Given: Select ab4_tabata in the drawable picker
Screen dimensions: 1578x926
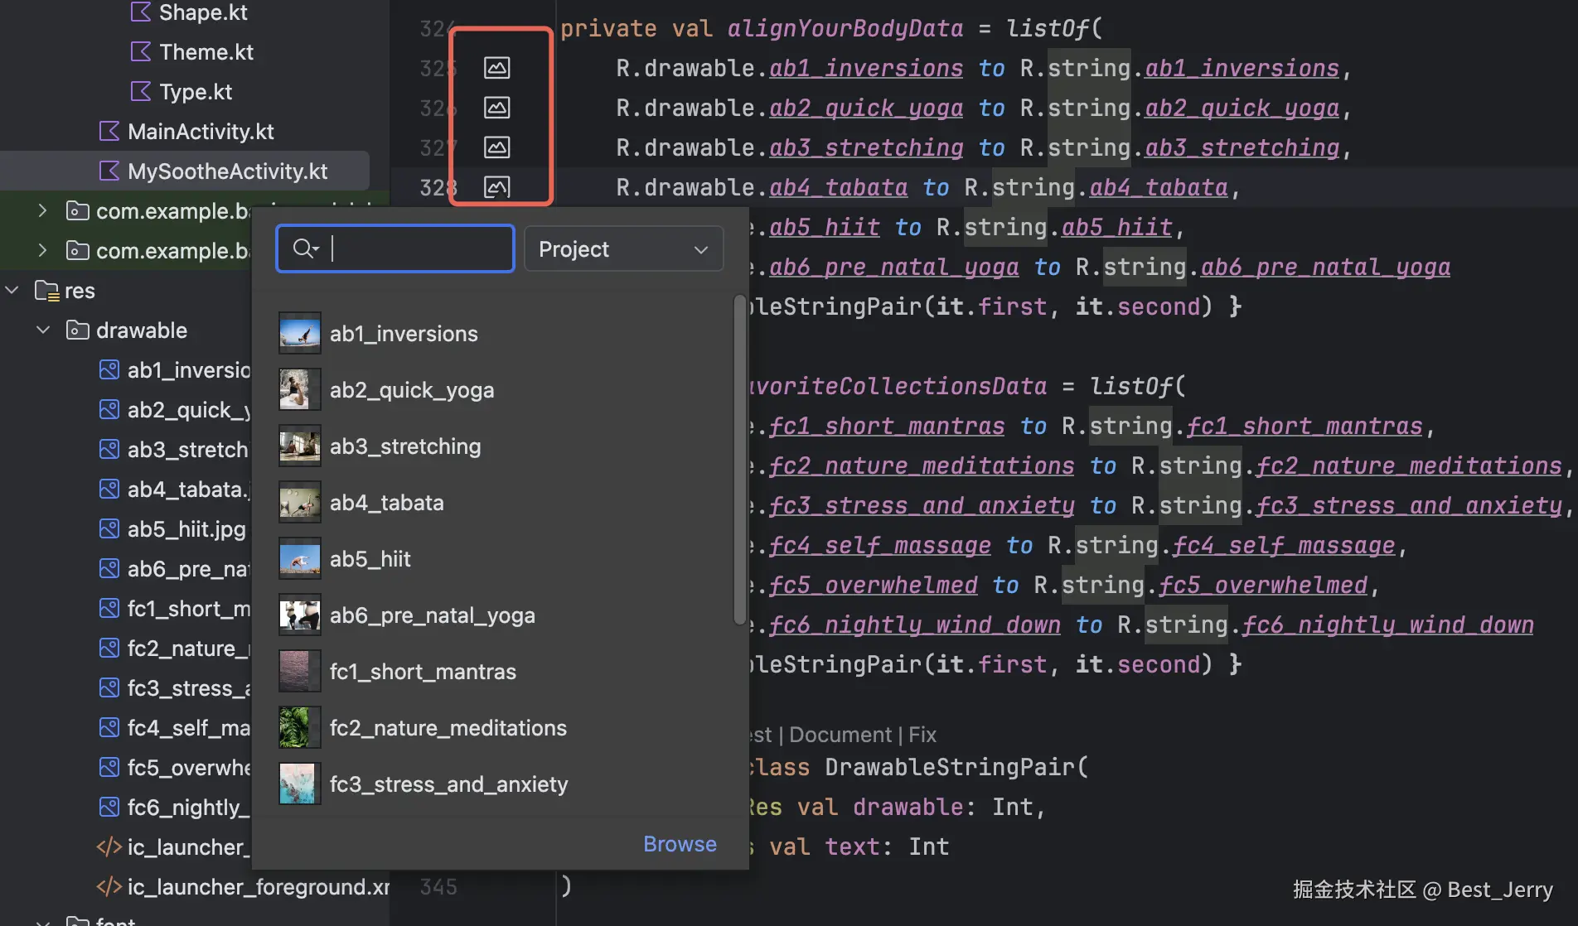Looking at the screenshot, I should click(x=500, y=502).
